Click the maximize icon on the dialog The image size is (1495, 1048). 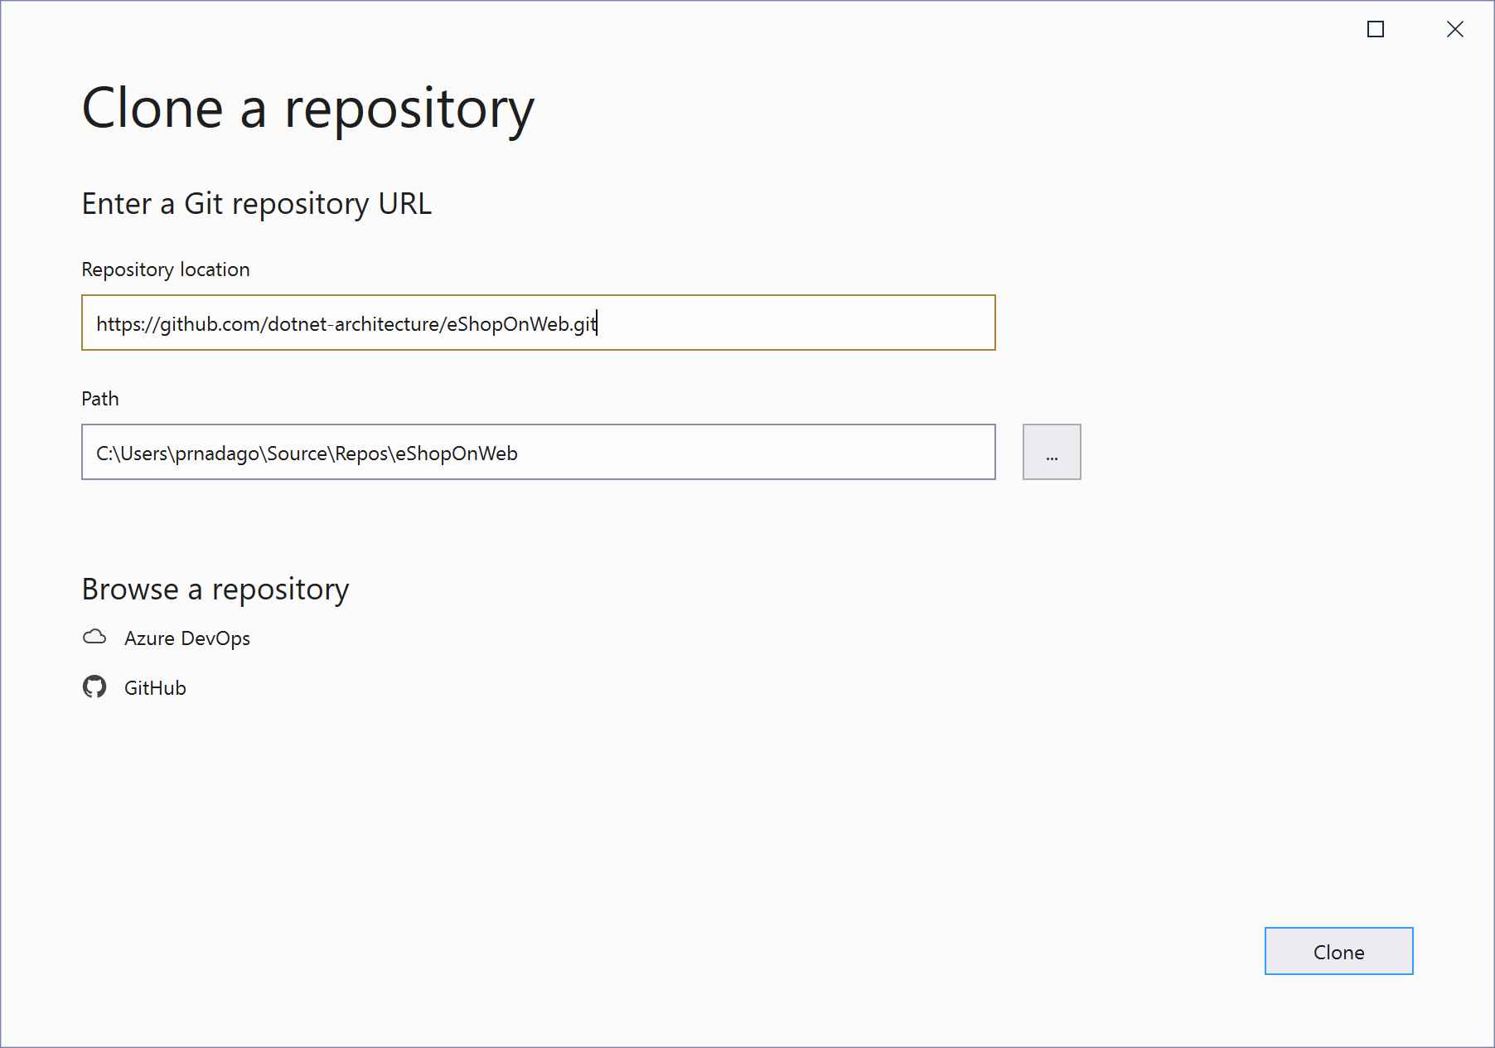[x=1376, y=29]
